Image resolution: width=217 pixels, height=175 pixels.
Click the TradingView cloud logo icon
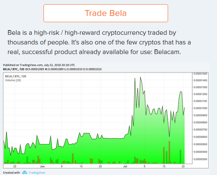click(25, 172)
